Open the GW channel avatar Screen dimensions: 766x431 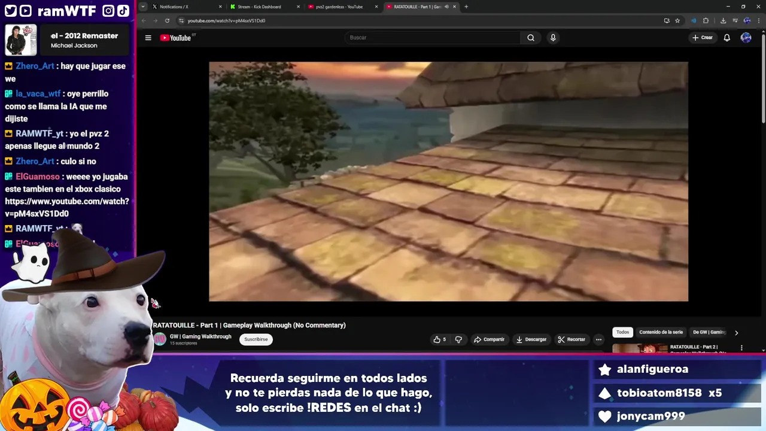160,339
